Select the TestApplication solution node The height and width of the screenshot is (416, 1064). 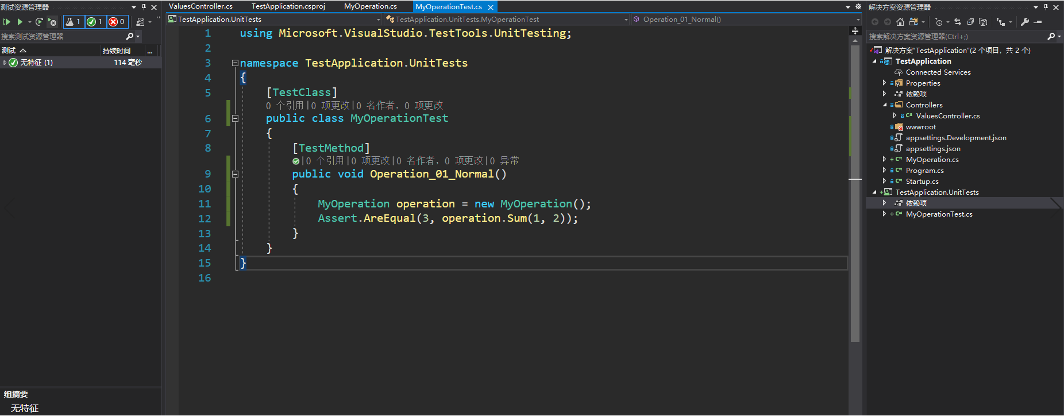coord(957,51)
